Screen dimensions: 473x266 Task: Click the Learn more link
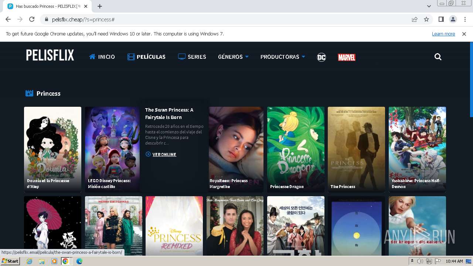443,34
